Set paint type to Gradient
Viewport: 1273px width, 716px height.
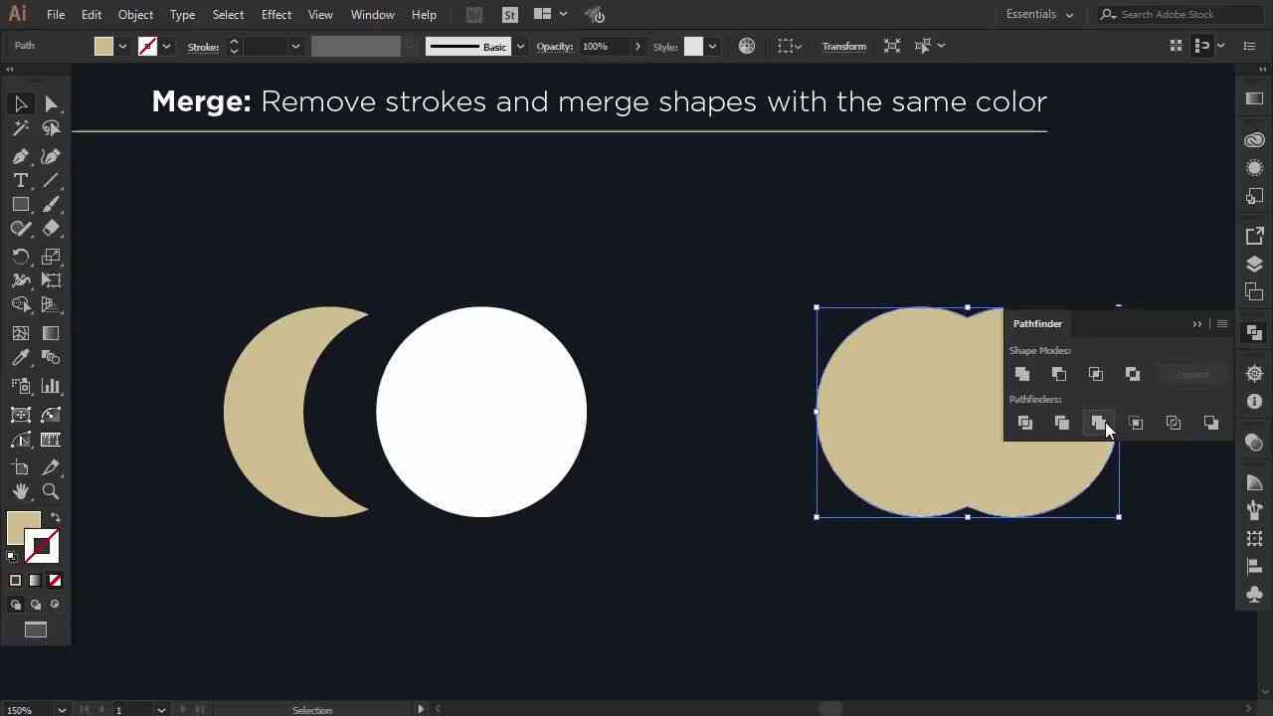point(35,581)
